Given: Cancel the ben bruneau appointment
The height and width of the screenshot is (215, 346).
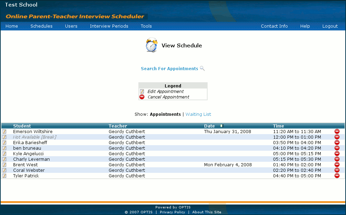Looking at the screenshot, I should [337, 148].
